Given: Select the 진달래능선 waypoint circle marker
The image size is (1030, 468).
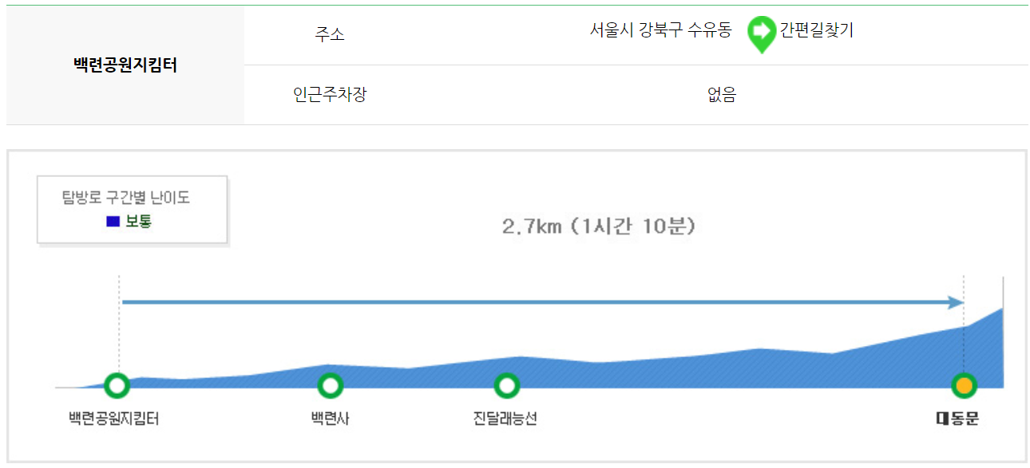Looking at the screenshot, I should pyautogui.click(x=506, y=385).
